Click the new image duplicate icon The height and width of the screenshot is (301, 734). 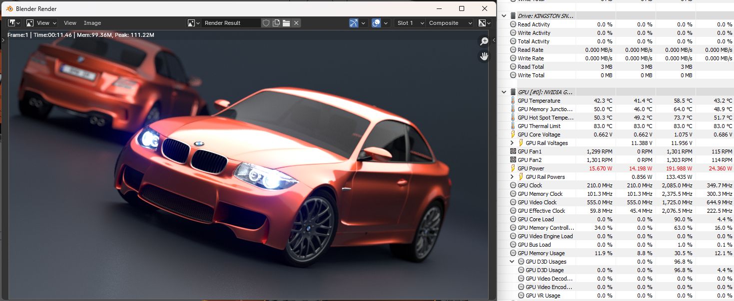(276, 23)
